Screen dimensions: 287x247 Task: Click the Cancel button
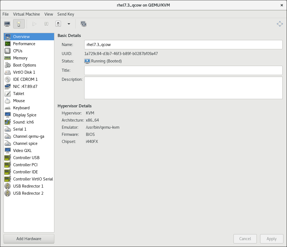tap(245, 239)
